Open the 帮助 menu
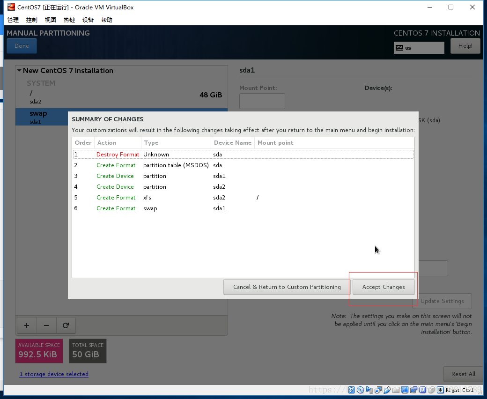Image resolution: width=487 pixels, height=399 pixels. (107, 20)
